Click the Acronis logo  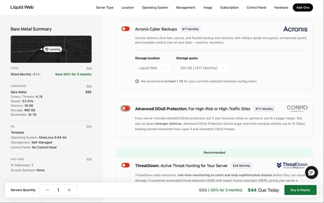[x=295, y=29]
